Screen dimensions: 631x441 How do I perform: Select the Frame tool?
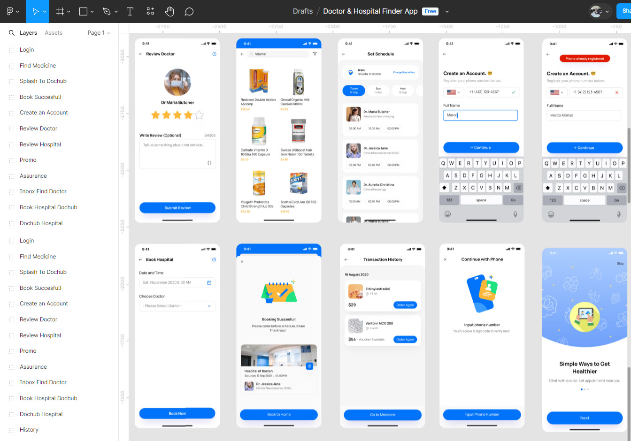60,11
